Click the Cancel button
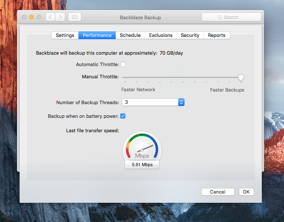 coord(218,192)
